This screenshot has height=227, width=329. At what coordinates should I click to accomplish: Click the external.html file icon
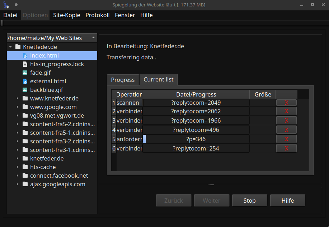(25, 82)
